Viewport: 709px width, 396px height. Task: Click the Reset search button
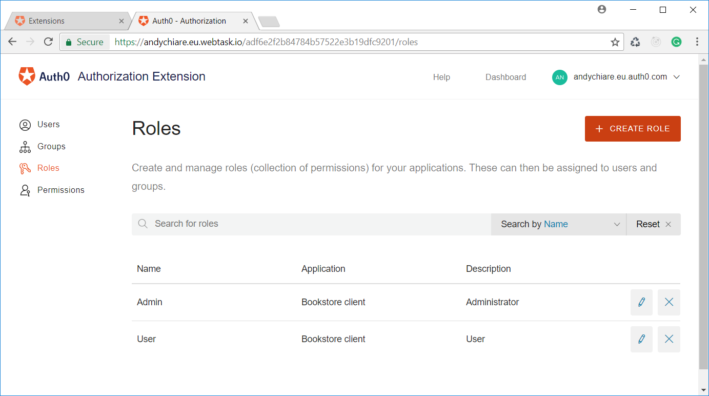(654, 224)
